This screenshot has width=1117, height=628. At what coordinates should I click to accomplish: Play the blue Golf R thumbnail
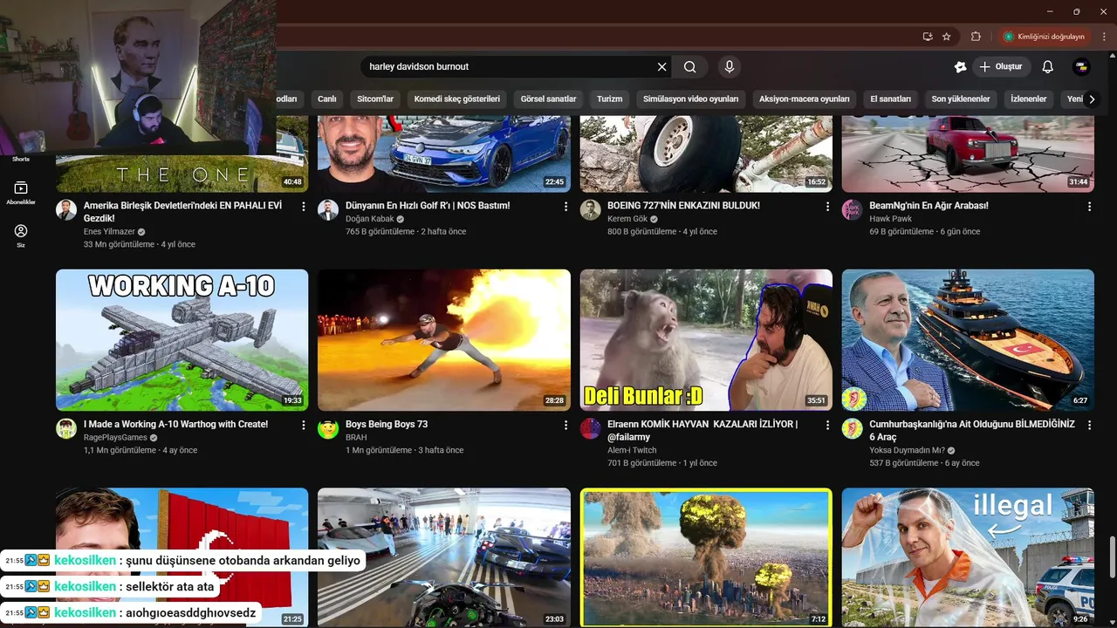pos(444,154)
